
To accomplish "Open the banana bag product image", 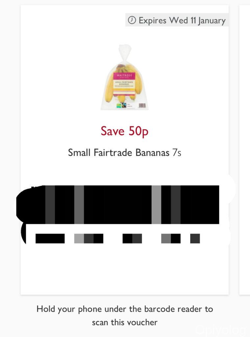I will click(125, 77).
